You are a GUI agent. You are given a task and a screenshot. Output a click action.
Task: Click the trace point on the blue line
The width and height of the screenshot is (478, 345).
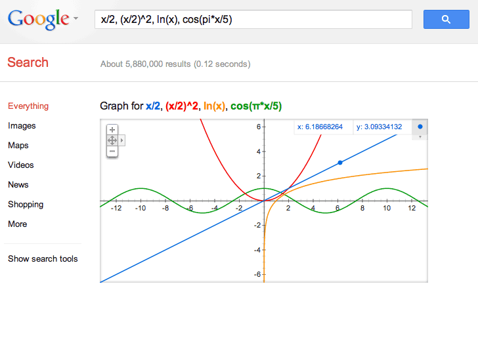tap(340, 163)
